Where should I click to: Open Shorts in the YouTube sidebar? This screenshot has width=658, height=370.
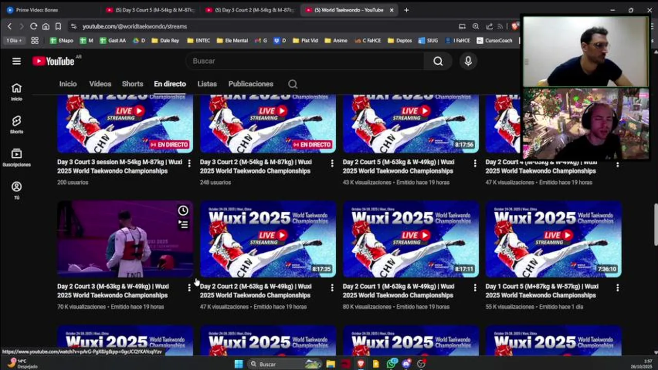[16, 124]
